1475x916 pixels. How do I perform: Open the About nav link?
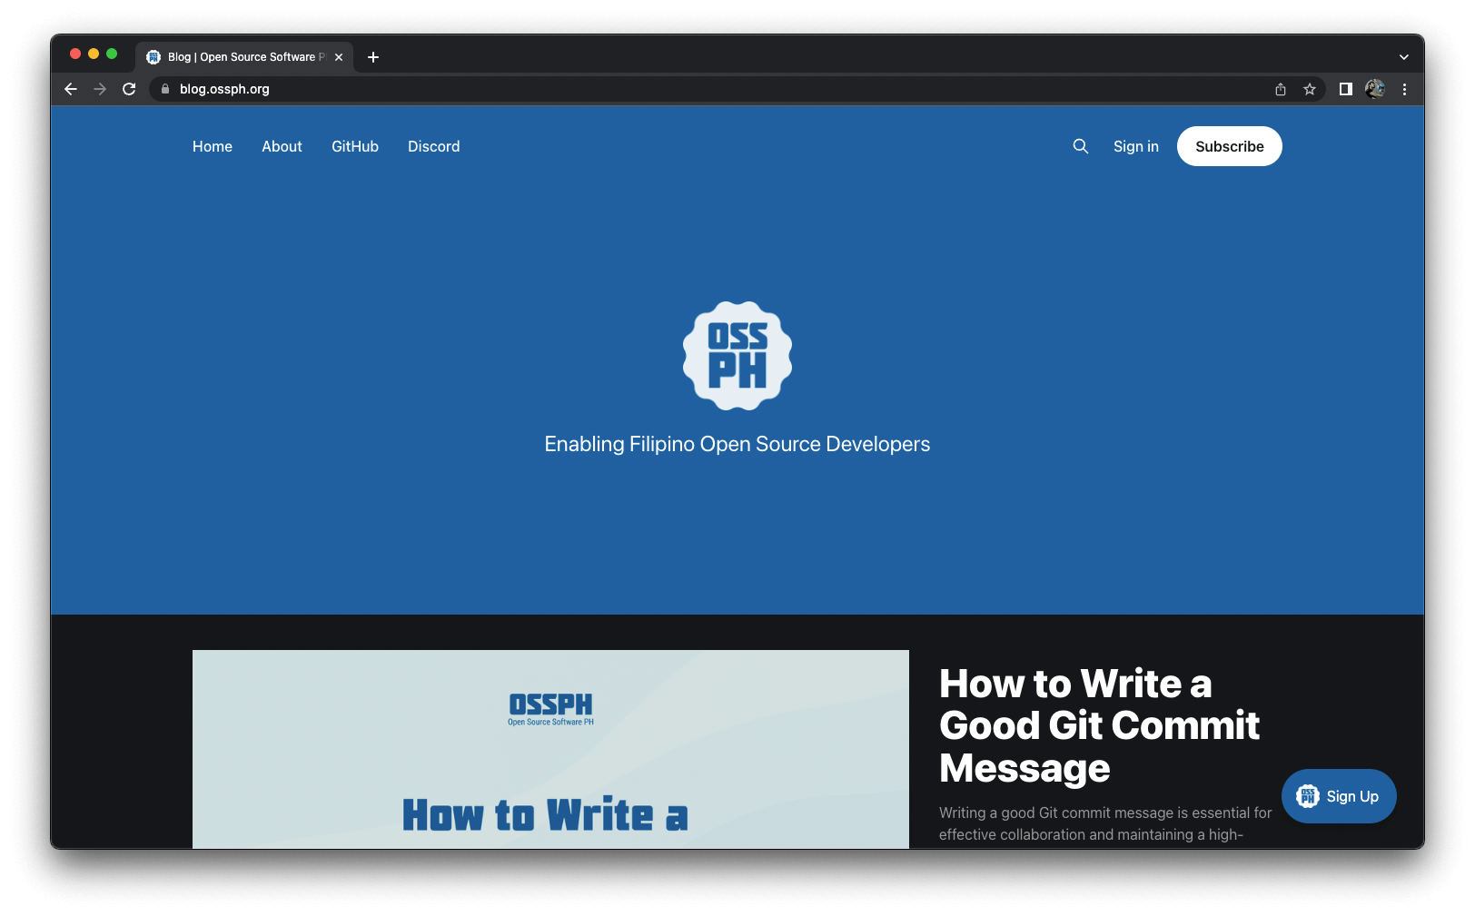[x=282, y=146]
